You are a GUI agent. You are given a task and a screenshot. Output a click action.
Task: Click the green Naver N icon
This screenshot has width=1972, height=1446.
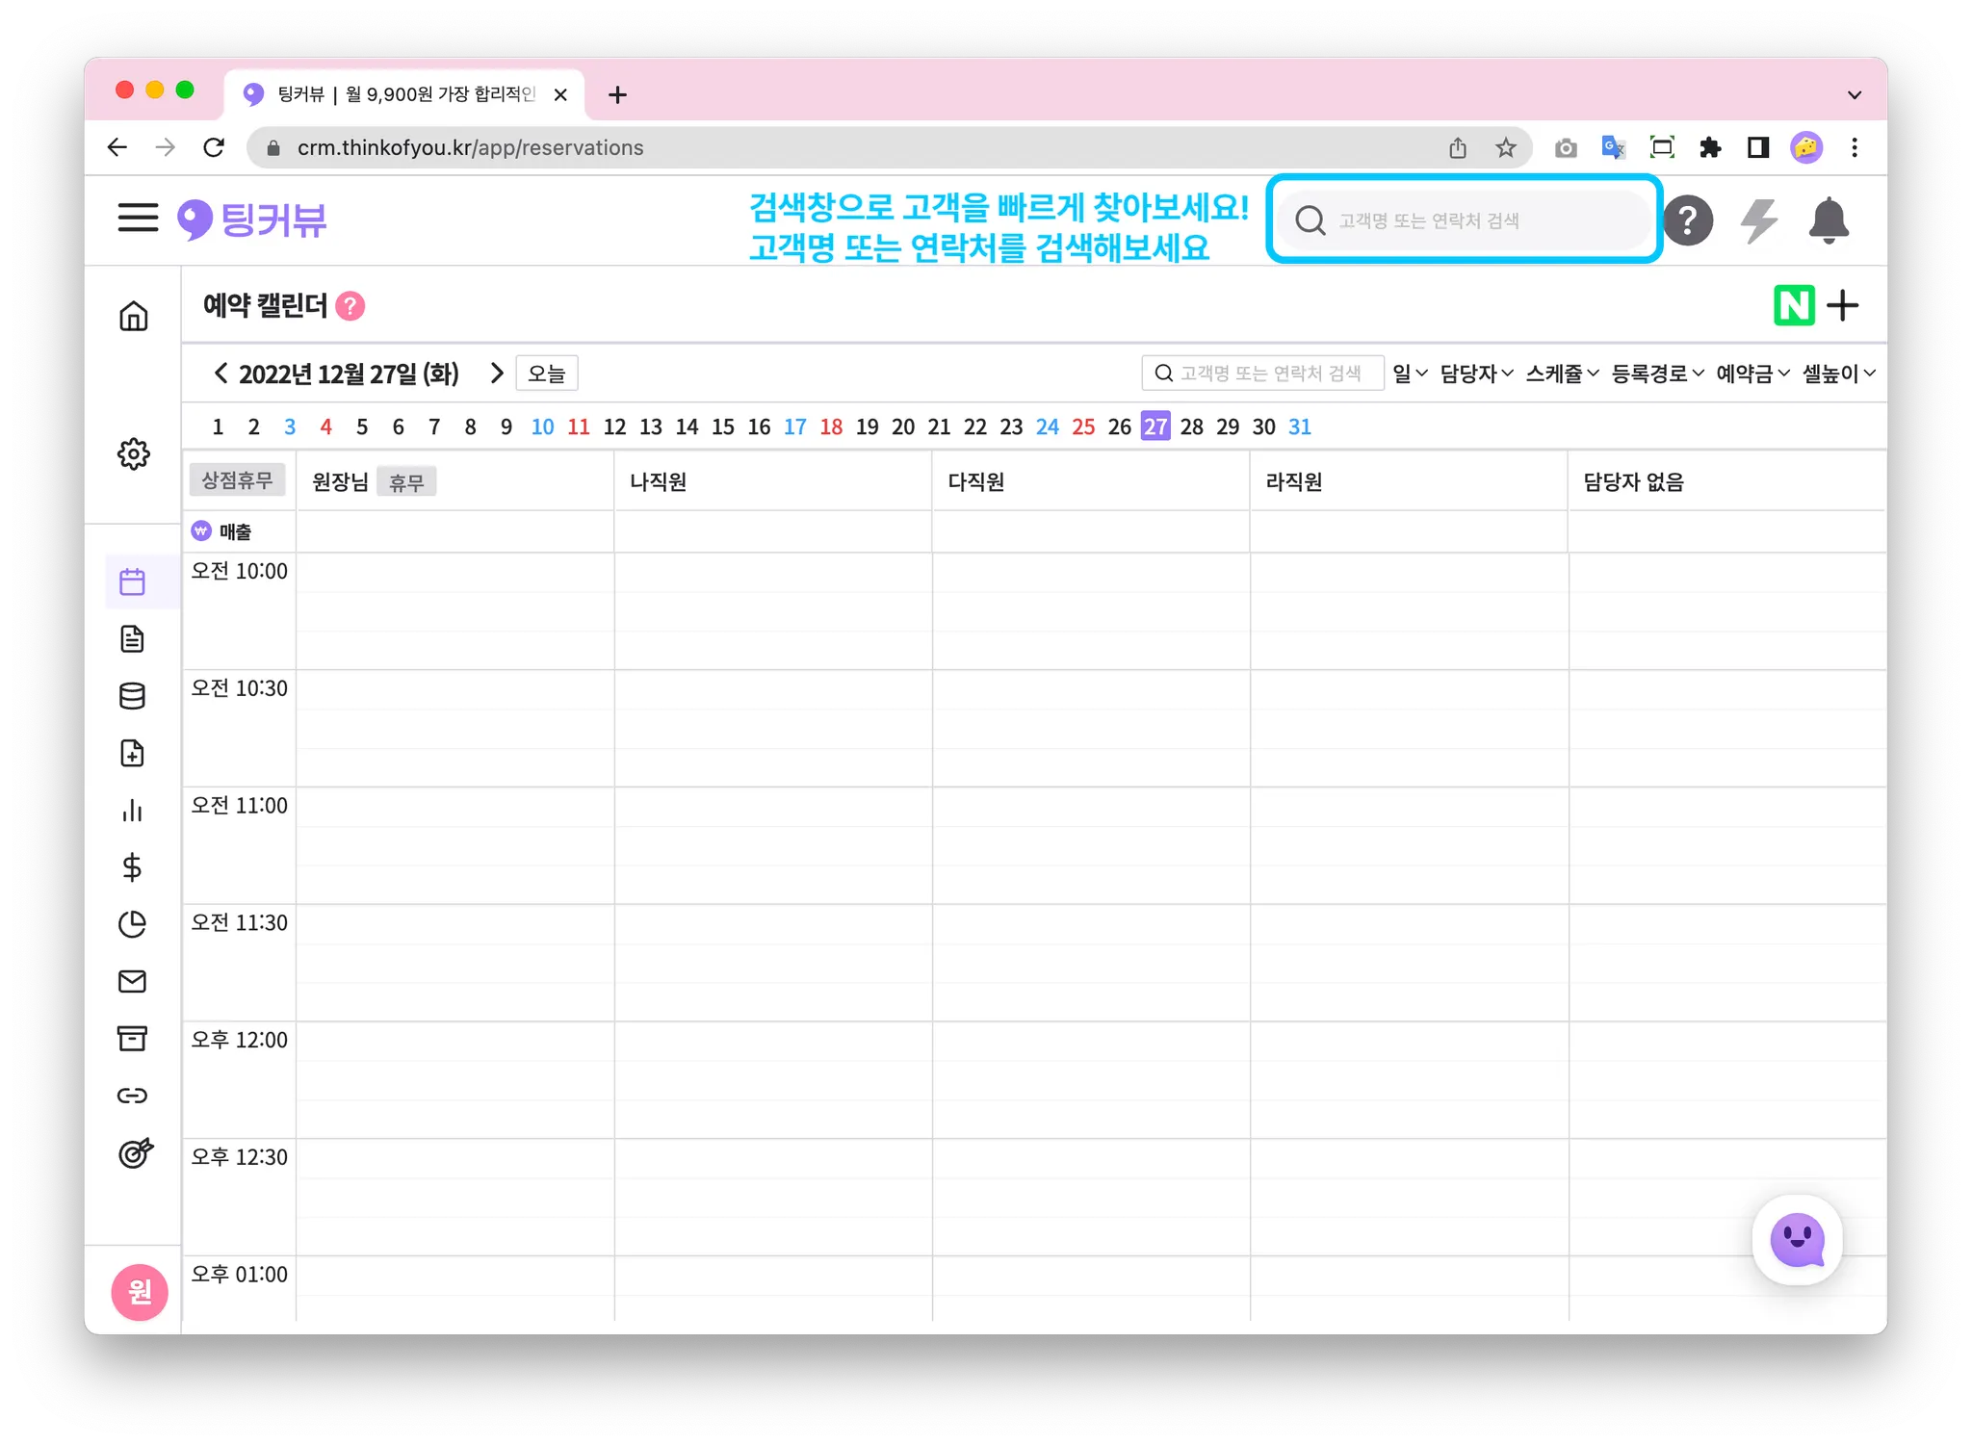coord(1794,306)
